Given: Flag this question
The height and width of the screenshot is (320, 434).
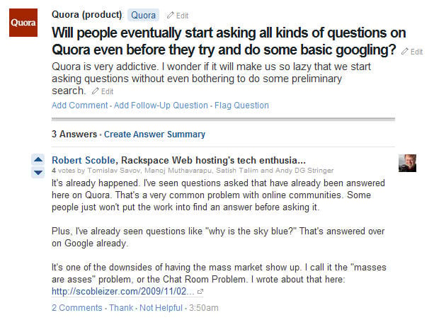Looking at the screenshot, I should coord(241,105).
